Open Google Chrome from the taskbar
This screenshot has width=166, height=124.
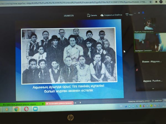click(x=17, y=109)
